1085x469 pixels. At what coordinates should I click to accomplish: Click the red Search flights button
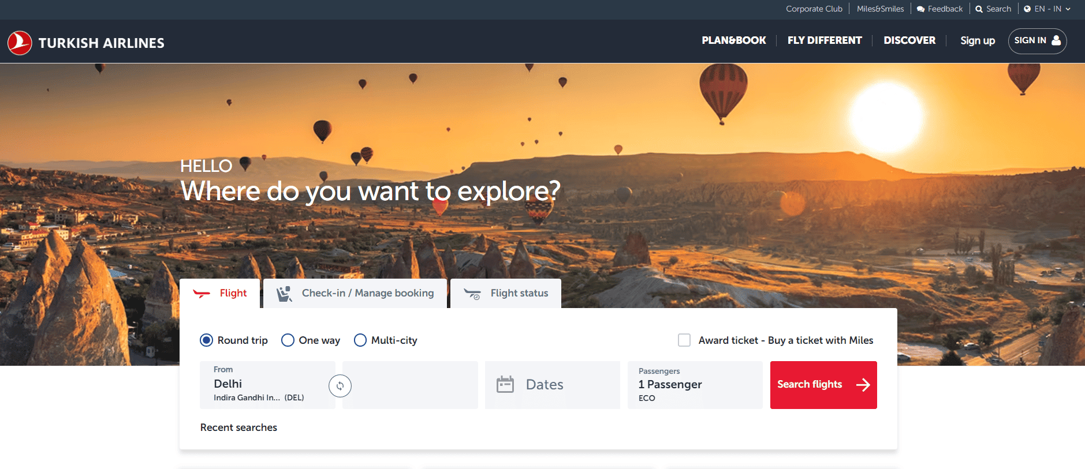823,385
